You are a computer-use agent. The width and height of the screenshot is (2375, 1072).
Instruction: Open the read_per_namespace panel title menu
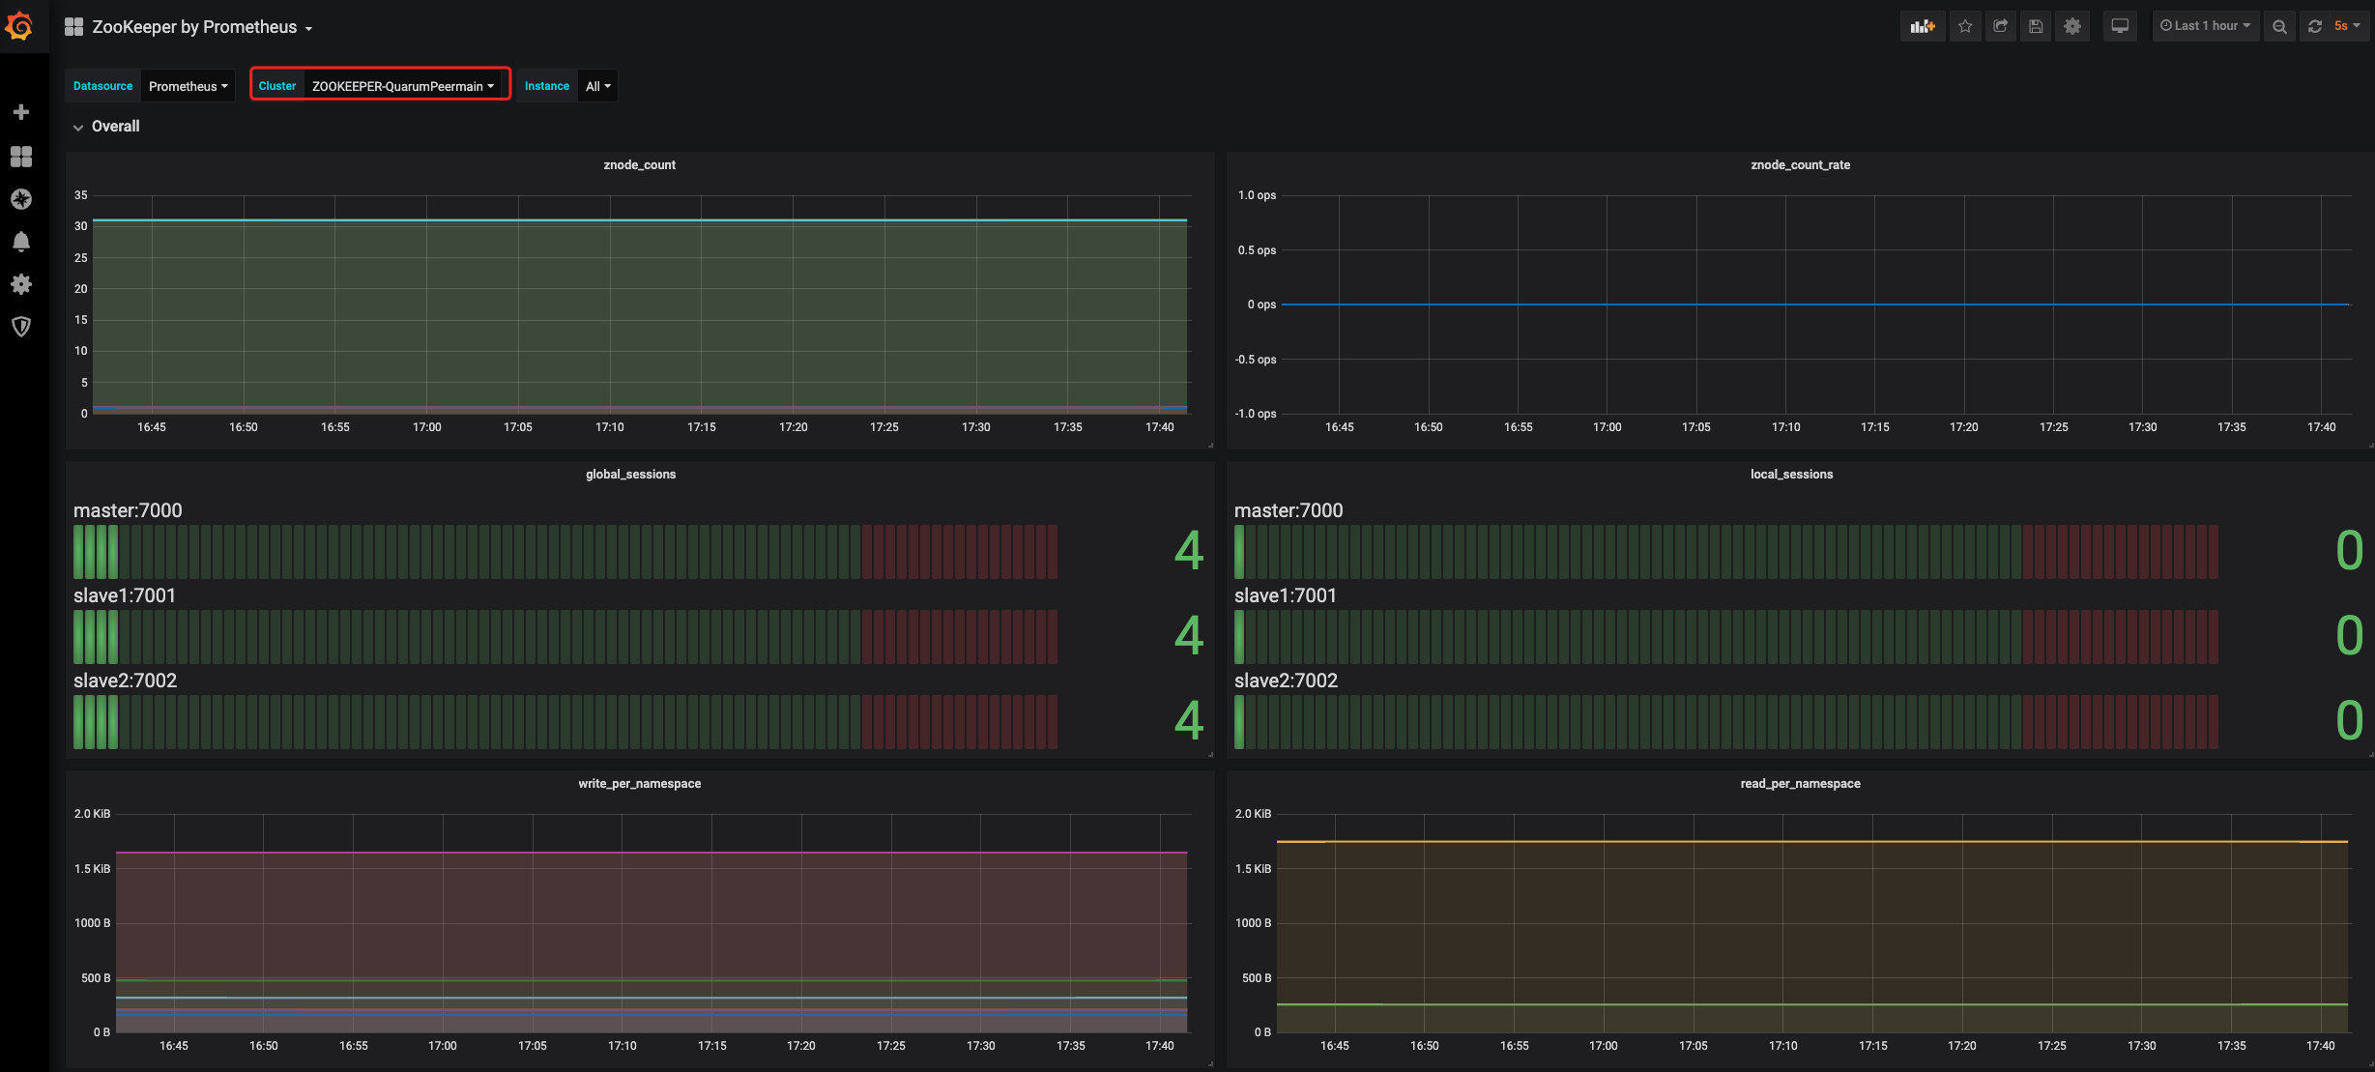coord(1800,784)
